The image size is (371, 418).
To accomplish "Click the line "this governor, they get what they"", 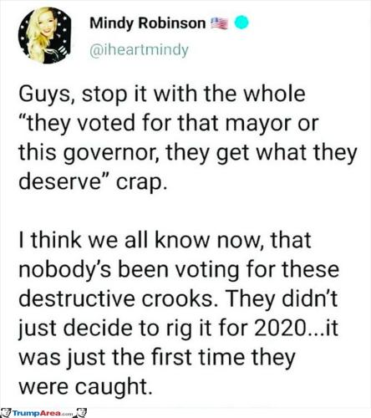I will point(188,152).
